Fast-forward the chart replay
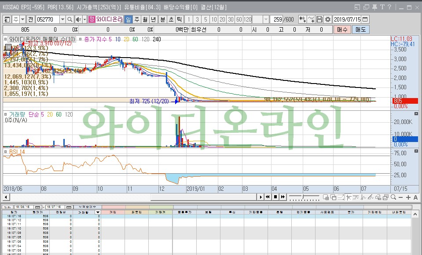Image resolution: width=422 pixels, height=255 pixels. point(283,197)
